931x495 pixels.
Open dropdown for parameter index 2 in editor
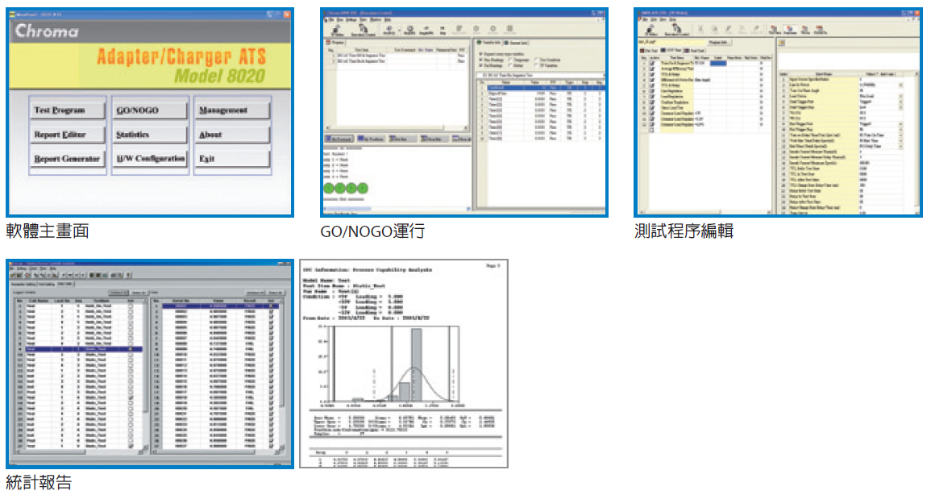coord(900,85)
